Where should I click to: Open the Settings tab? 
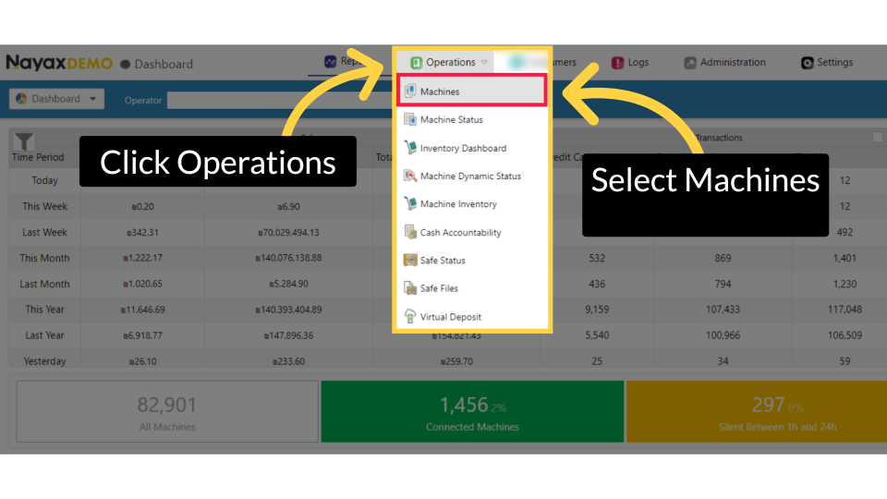827,62
